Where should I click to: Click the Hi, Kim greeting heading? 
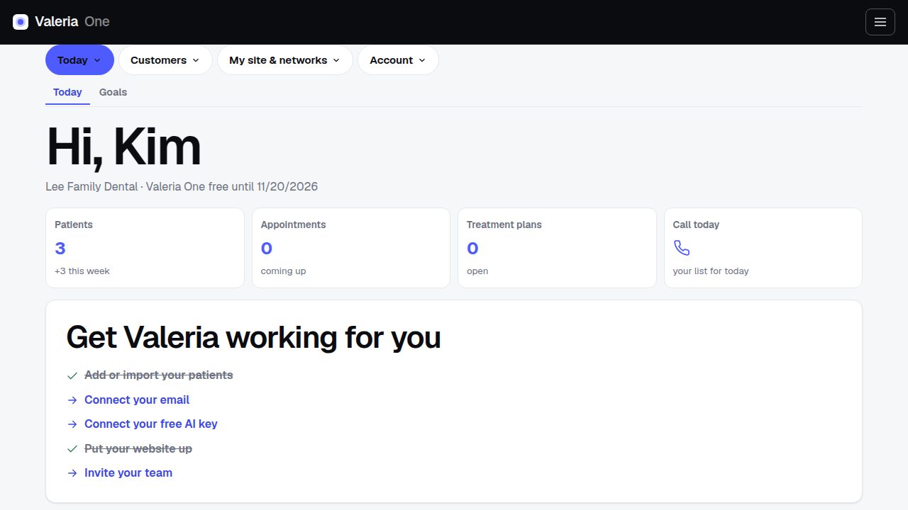coord(123,147)
